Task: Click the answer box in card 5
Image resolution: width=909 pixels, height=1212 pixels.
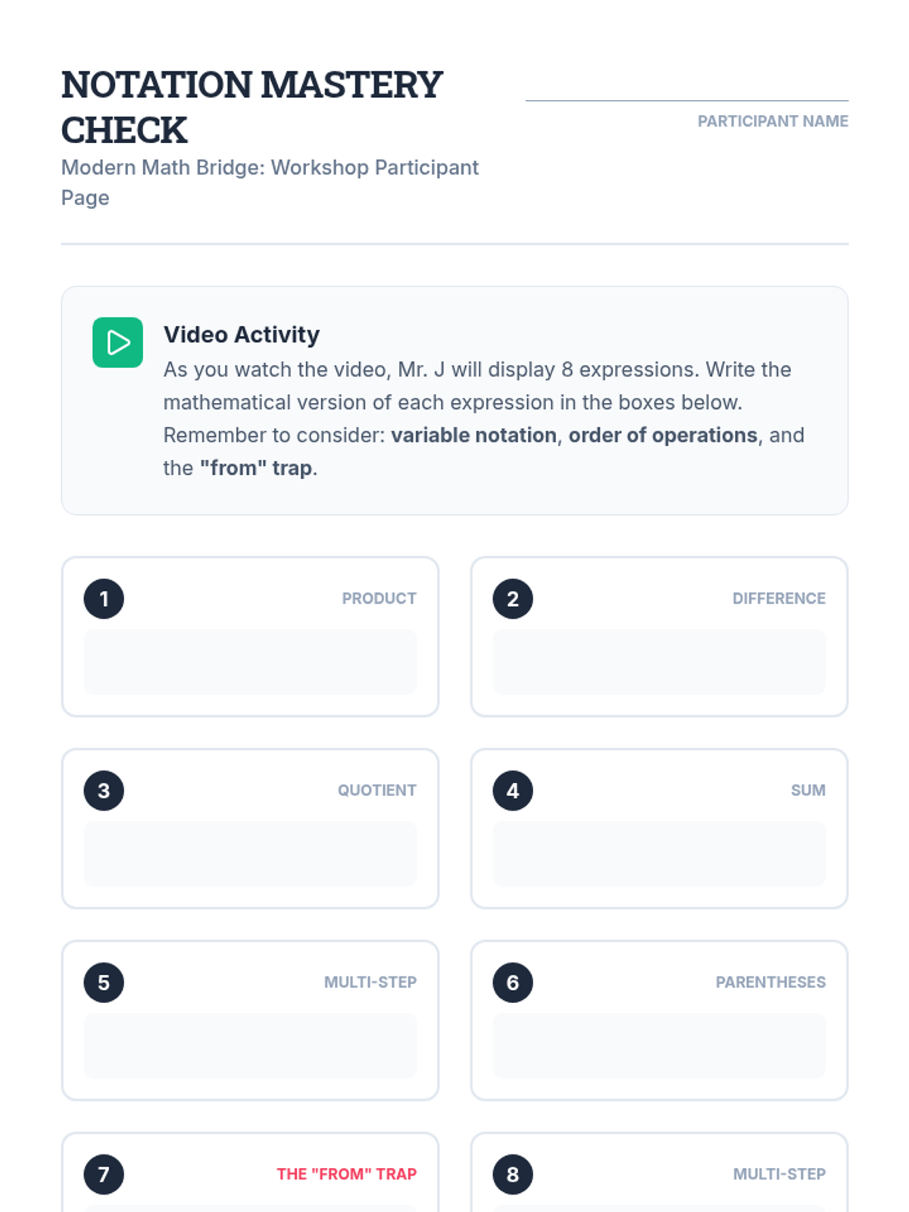Action: (250, 1045)
